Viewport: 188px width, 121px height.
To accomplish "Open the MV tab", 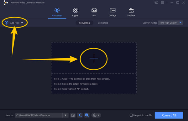I will [94, 12].
